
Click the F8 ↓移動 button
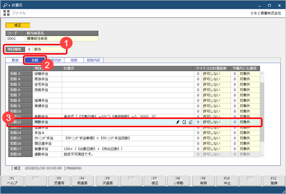[x=178, y=181]
